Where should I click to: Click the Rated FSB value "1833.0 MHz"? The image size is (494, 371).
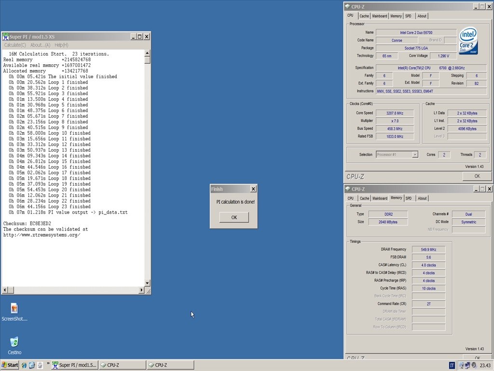(395, 137)
